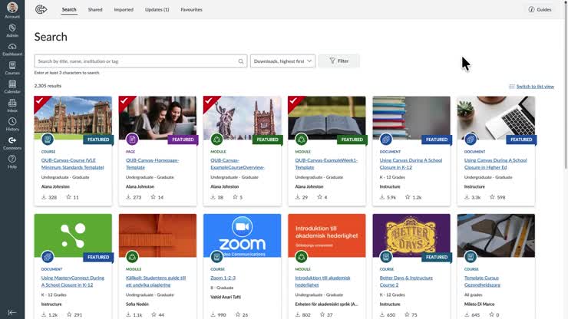Switch to the Shared tab
The height and width of the screenshot is (319, 568).
coord(95,10)
